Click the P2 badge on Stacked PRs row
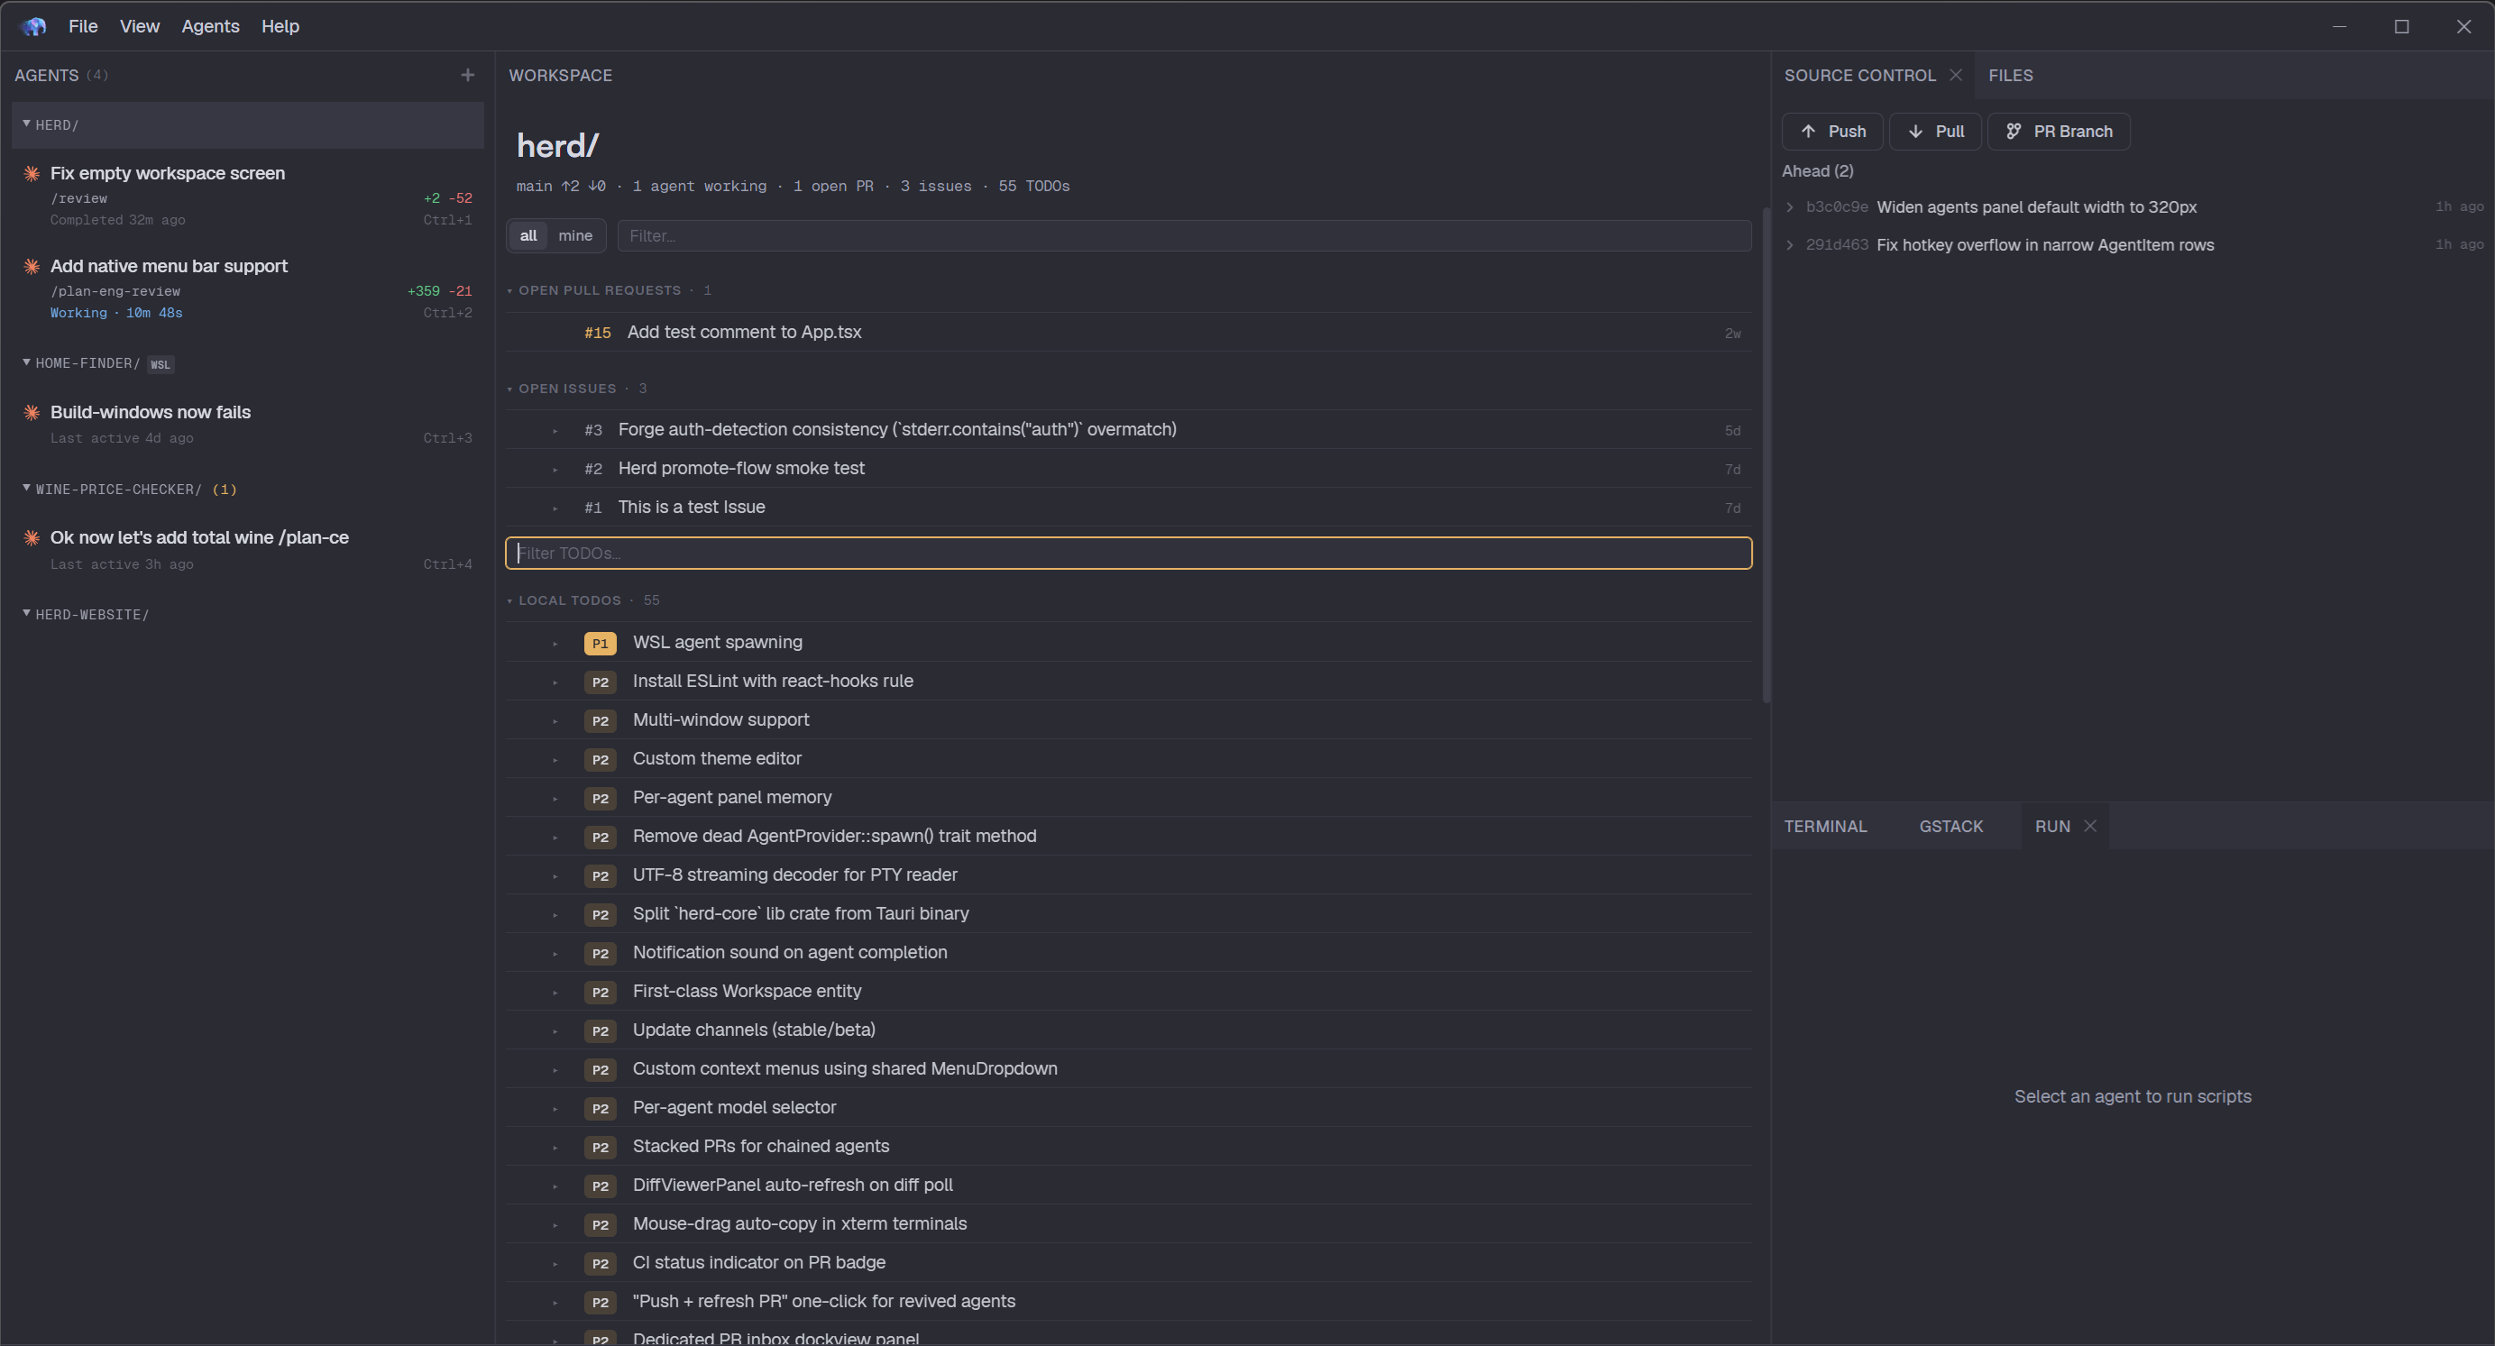This screenshot has width=2495, height=1346. click(x=601, y=1147)
